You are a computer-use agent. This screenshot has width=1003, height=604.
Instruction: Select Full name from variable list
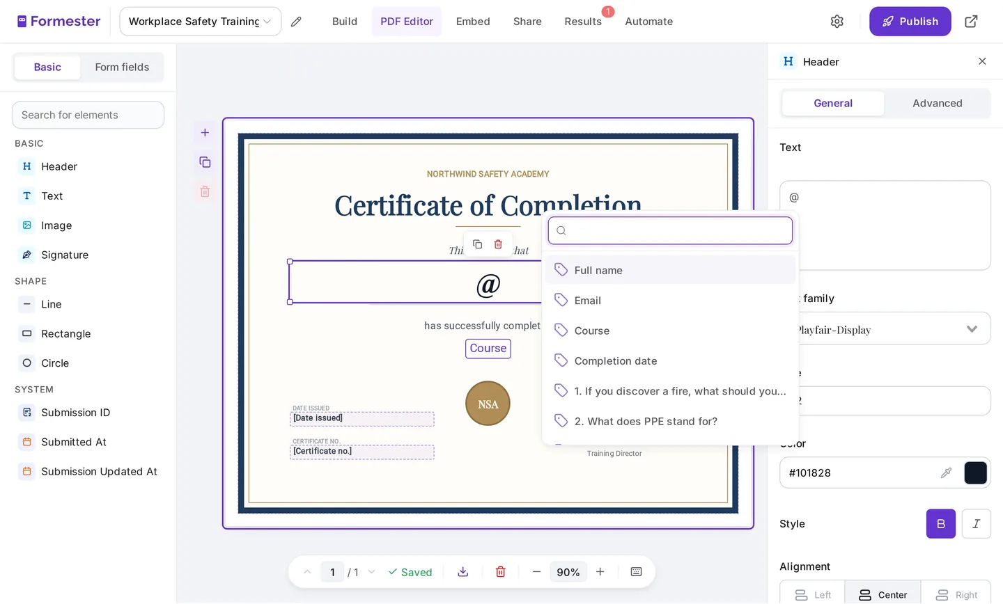tap(671, 270)
